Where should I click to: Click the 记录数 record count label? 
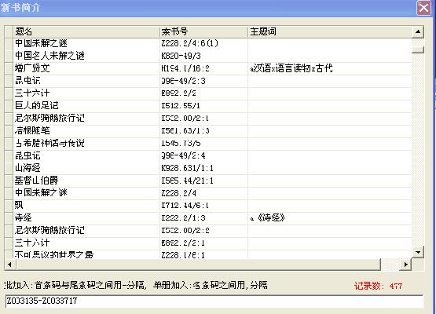378,286
